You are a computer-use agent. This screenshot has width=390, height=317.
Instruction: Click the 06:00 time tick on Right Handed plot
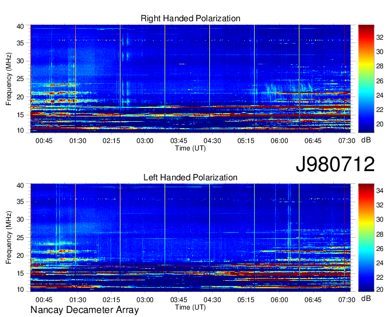click(x=279, y=141)
